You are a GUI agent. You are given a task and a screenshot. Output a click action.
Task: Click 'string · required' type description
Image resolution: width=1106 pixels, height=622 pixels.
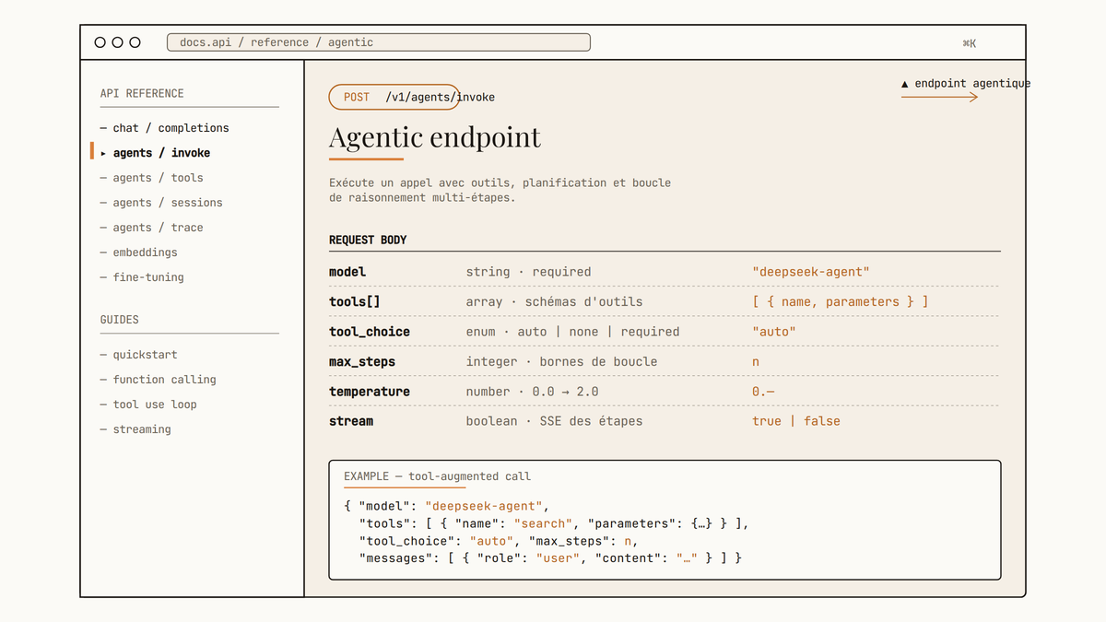click(x=529, y=272)
